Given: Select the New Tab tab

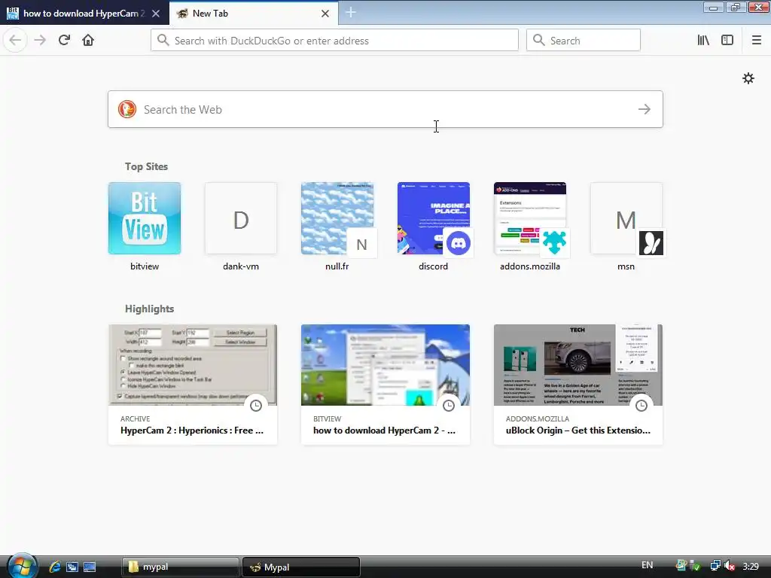Looking at the screenshot, I should pos(253,14).
